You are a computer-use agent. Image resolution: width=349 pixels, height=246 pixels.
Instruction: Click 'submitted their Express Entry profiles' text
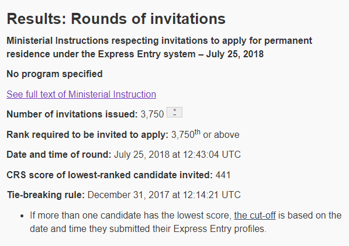(x=188, y=228)
